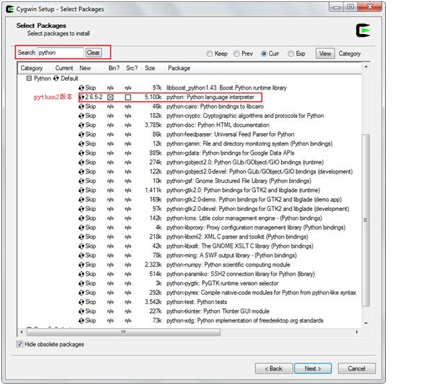The image size is (444, 385).
Task: Toggle Skip cycle icon for python-libxml2
Action: pos(82,237)
